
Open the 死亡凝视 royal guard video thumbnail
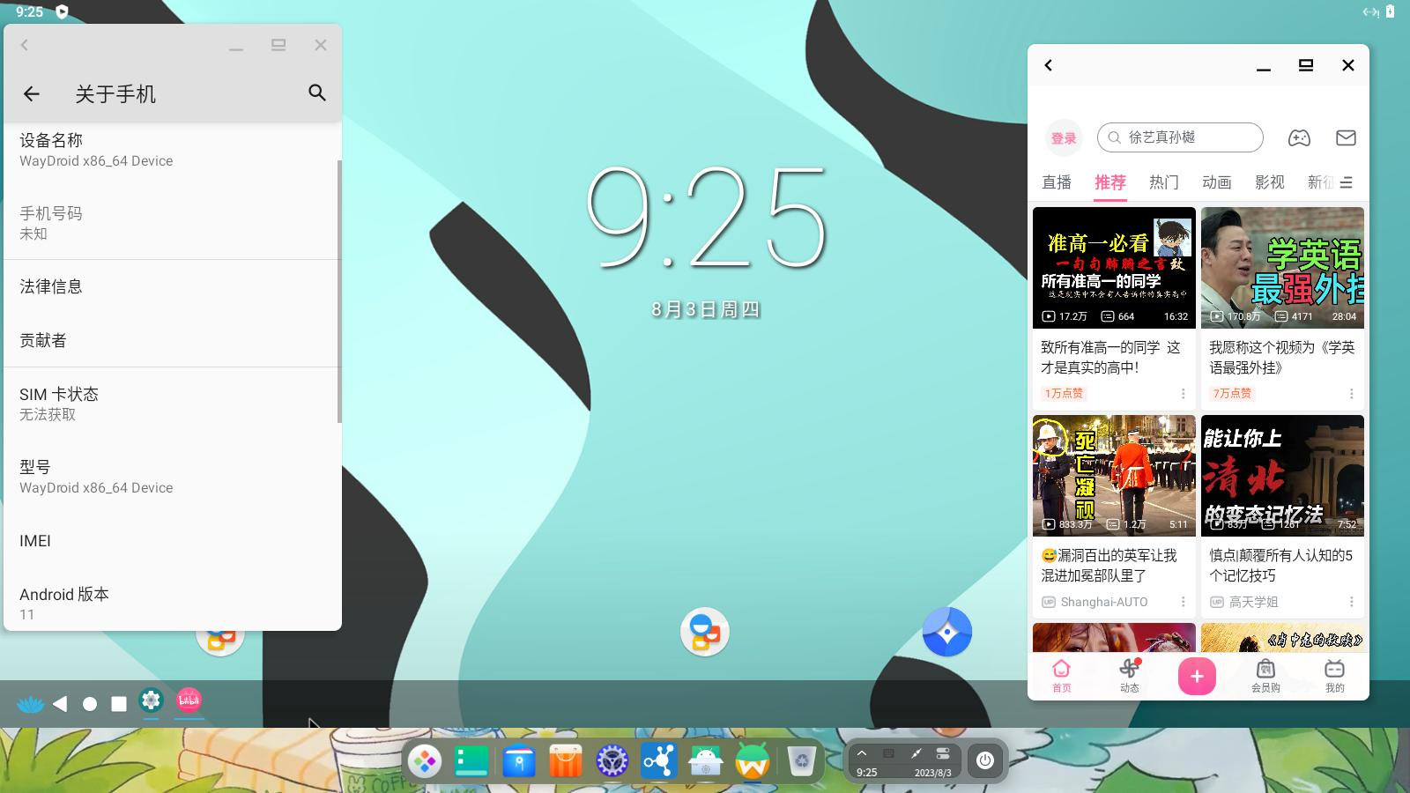click(1114, 476)
